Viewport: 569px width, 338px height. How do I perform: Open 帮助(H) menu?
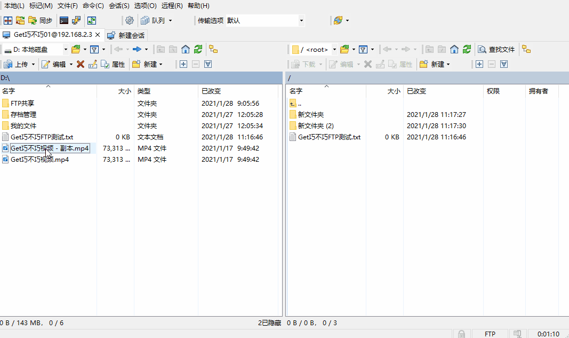click(198, 6)
